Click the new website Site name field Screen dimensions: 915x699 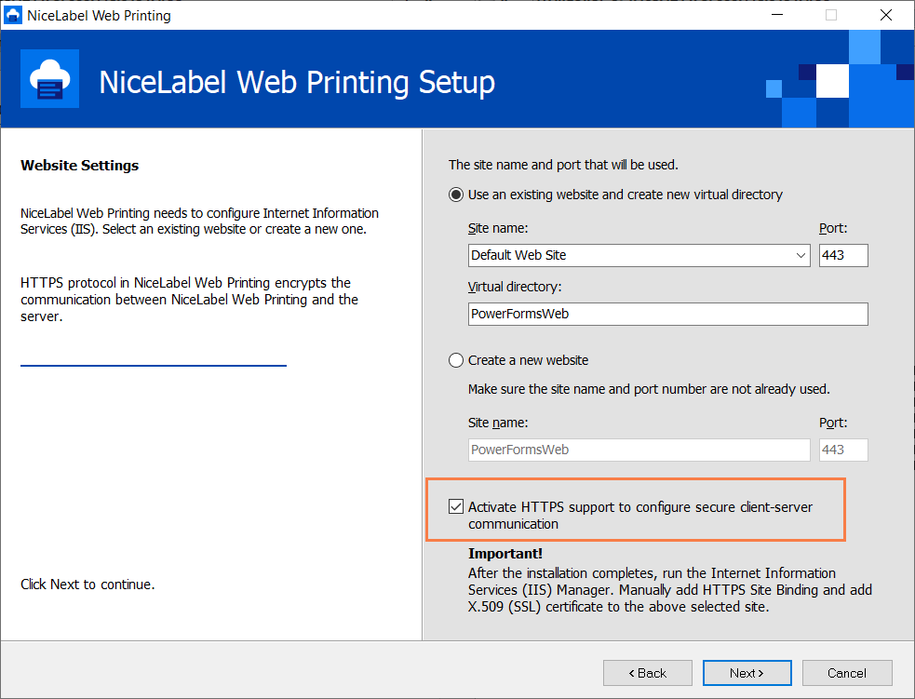[639, 450]
